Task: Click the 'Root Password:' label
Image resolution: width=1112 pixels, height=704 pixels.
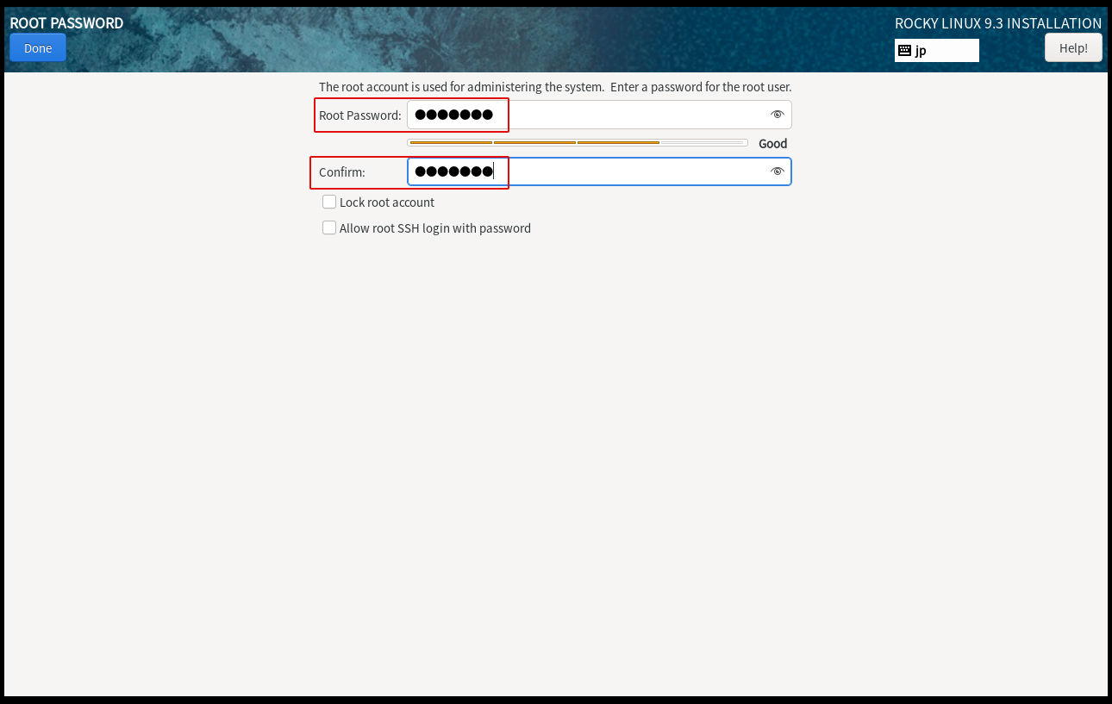Action: pos(360,115)
